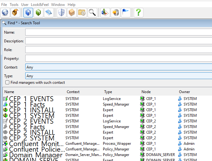Click the owner icon in Confluent_Policie... row
This screenshot has height=161, width=212.
pyautogui.click(x=180, y=149)
